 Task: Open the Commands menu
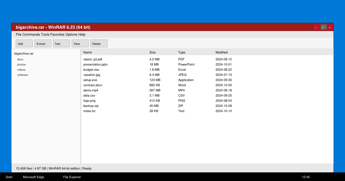coord(31,34)
